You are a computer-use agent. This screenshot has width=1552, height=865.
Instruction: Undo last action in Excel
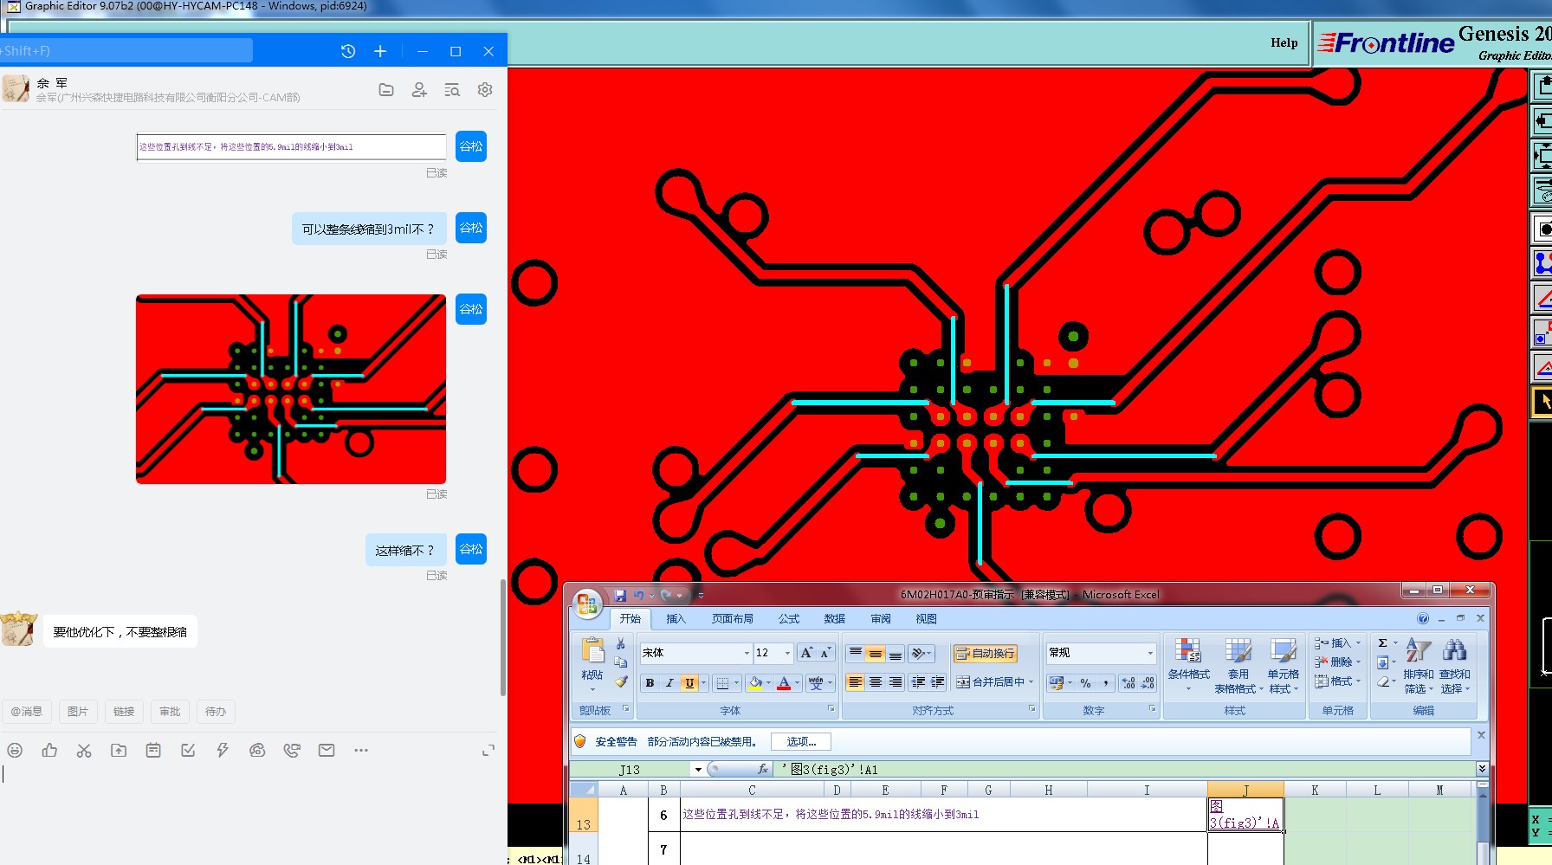(x=638, y=595)
